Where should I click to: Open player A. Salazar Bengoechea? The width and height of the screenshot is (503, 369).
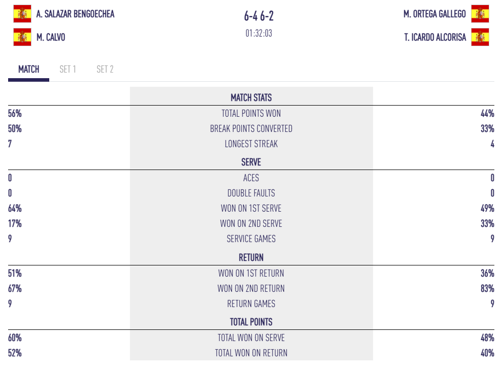(75, 14)
